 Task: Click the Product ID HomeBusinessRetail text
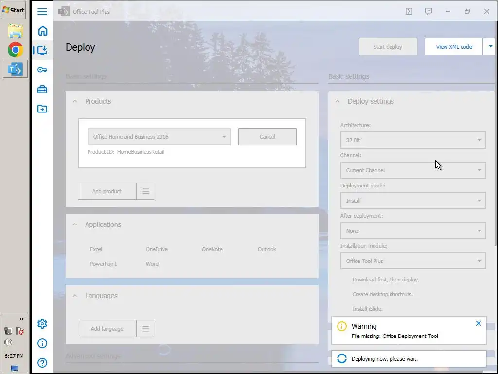point(126,152)
